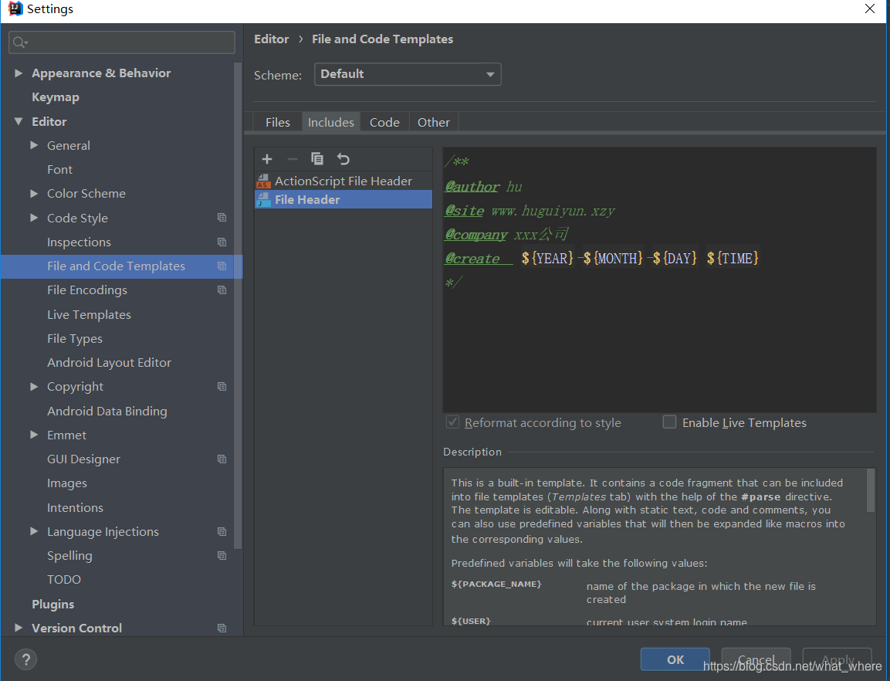This screenshot has width=890, height=681.
Task: Expand the Code Style node
Action: (34, 218)
